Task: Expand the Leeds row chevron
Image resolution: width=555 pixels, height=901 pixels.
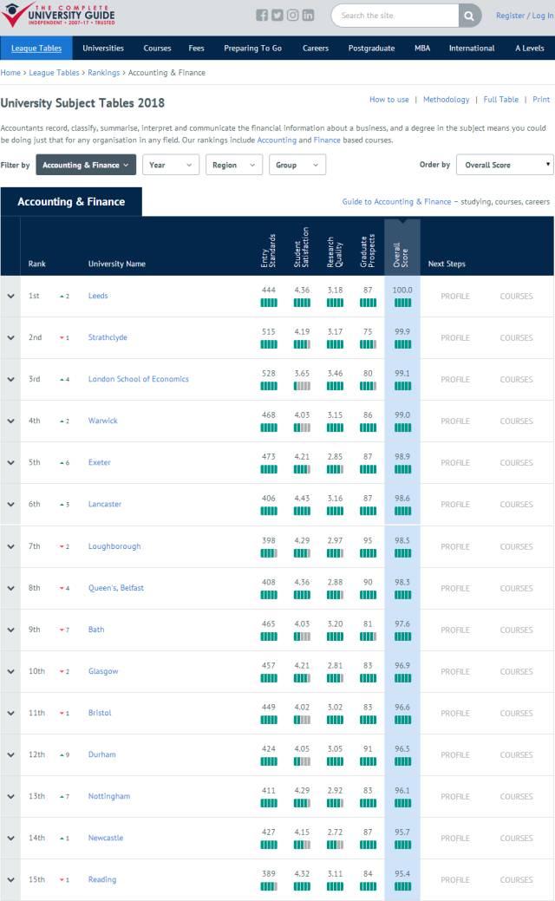Action: click(x=10, y=296)
